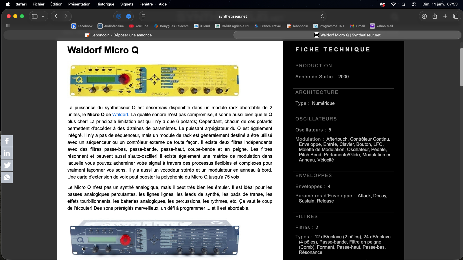Open the Audiofanzine bookmark
The image size is (463, 260).
pos(111,26)
